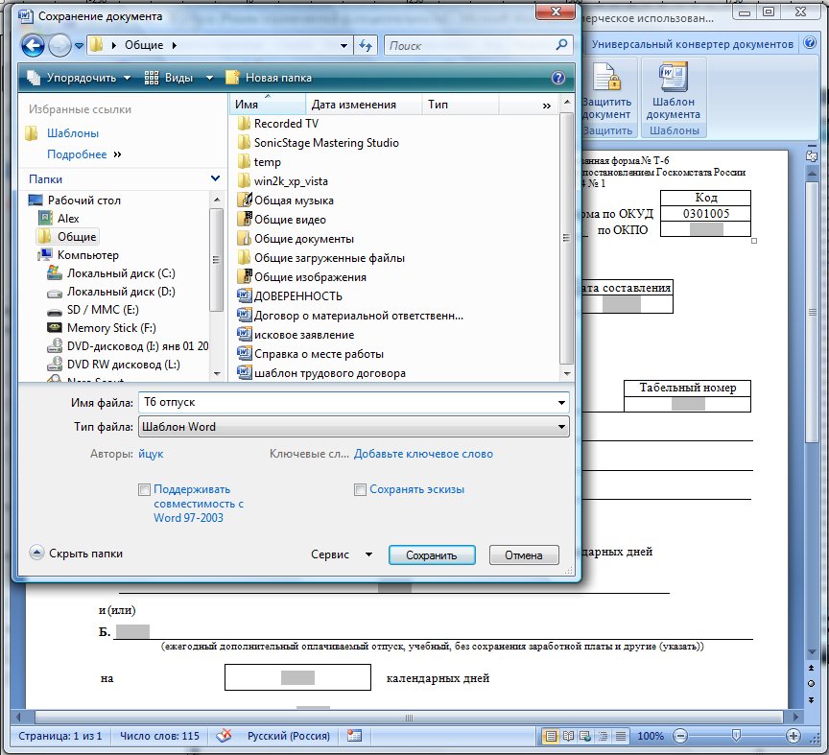Click the zoom slider handle in status bar
The width and height of the screenshot is (829, 755).
click(x=735, y=736)
